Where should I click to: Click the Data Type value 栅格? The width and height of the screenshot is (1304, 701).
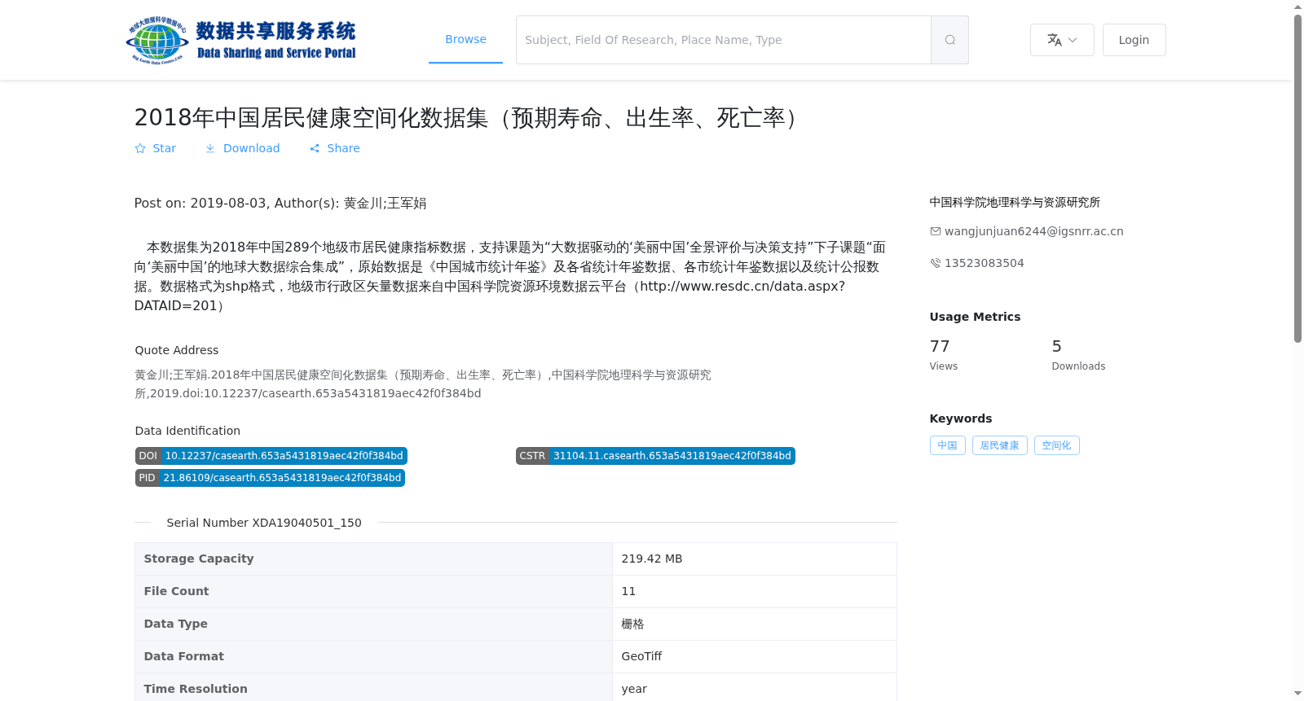632,624
